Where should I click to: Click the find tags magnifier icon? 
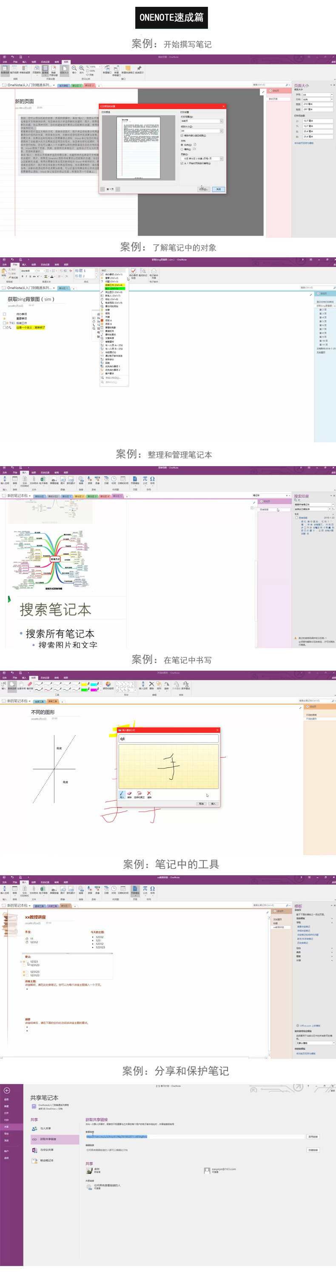click(x=143, y=272)
